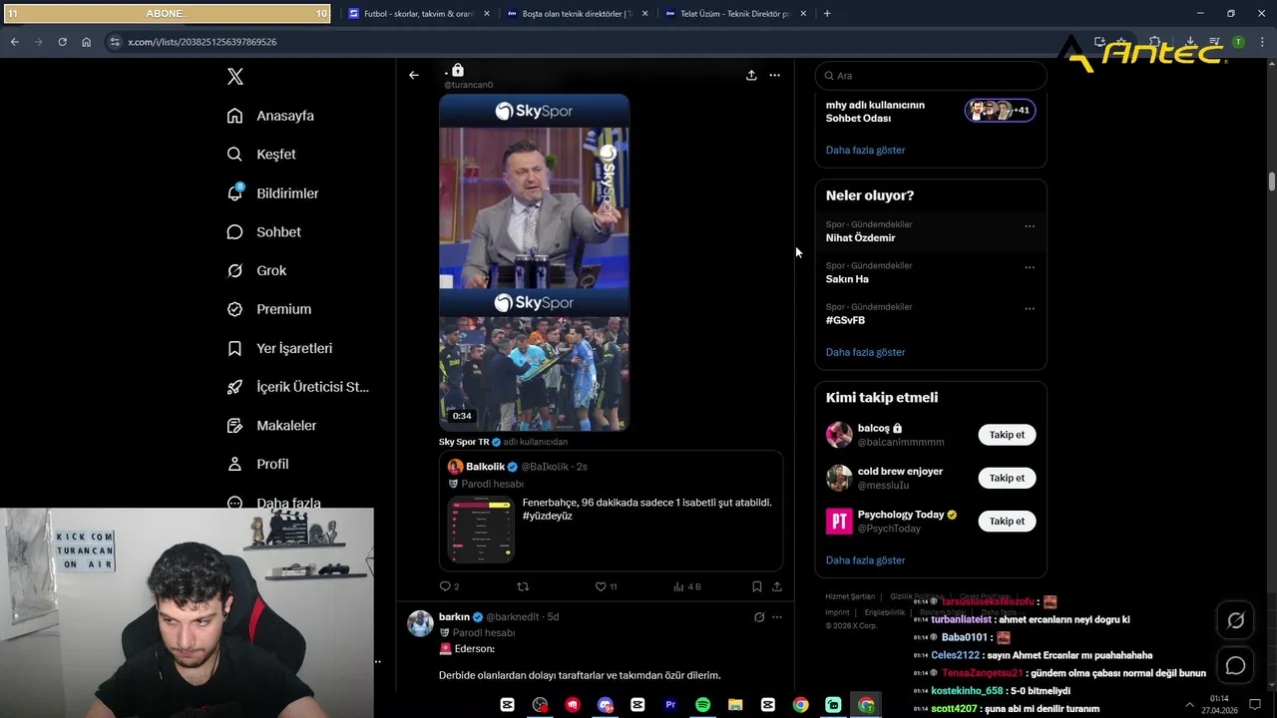Viewport: 1277px width, 718px height.
Task: Open more options for Nihat Özdemir trend
Action: pyautogui.click(x=1030, y=226)
